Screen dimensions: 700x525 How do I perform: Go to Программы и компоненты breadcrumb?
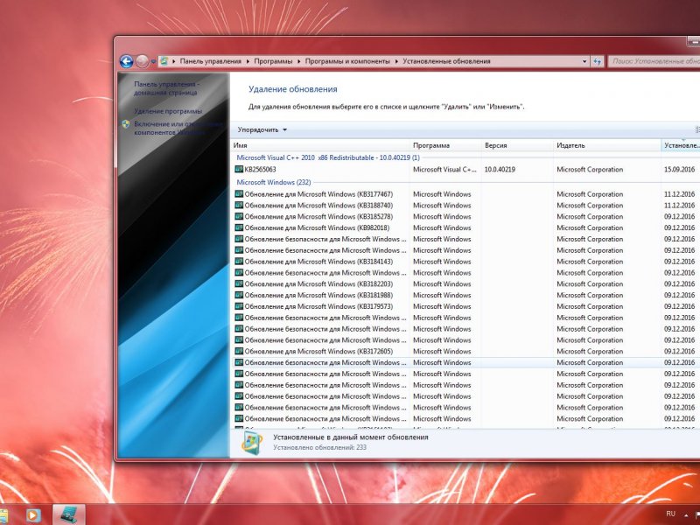click(x=347, y=61)
